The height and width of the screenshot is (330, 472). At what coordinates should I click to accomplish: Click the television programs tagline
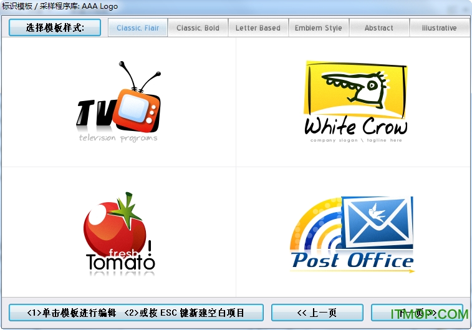point(118,138)
